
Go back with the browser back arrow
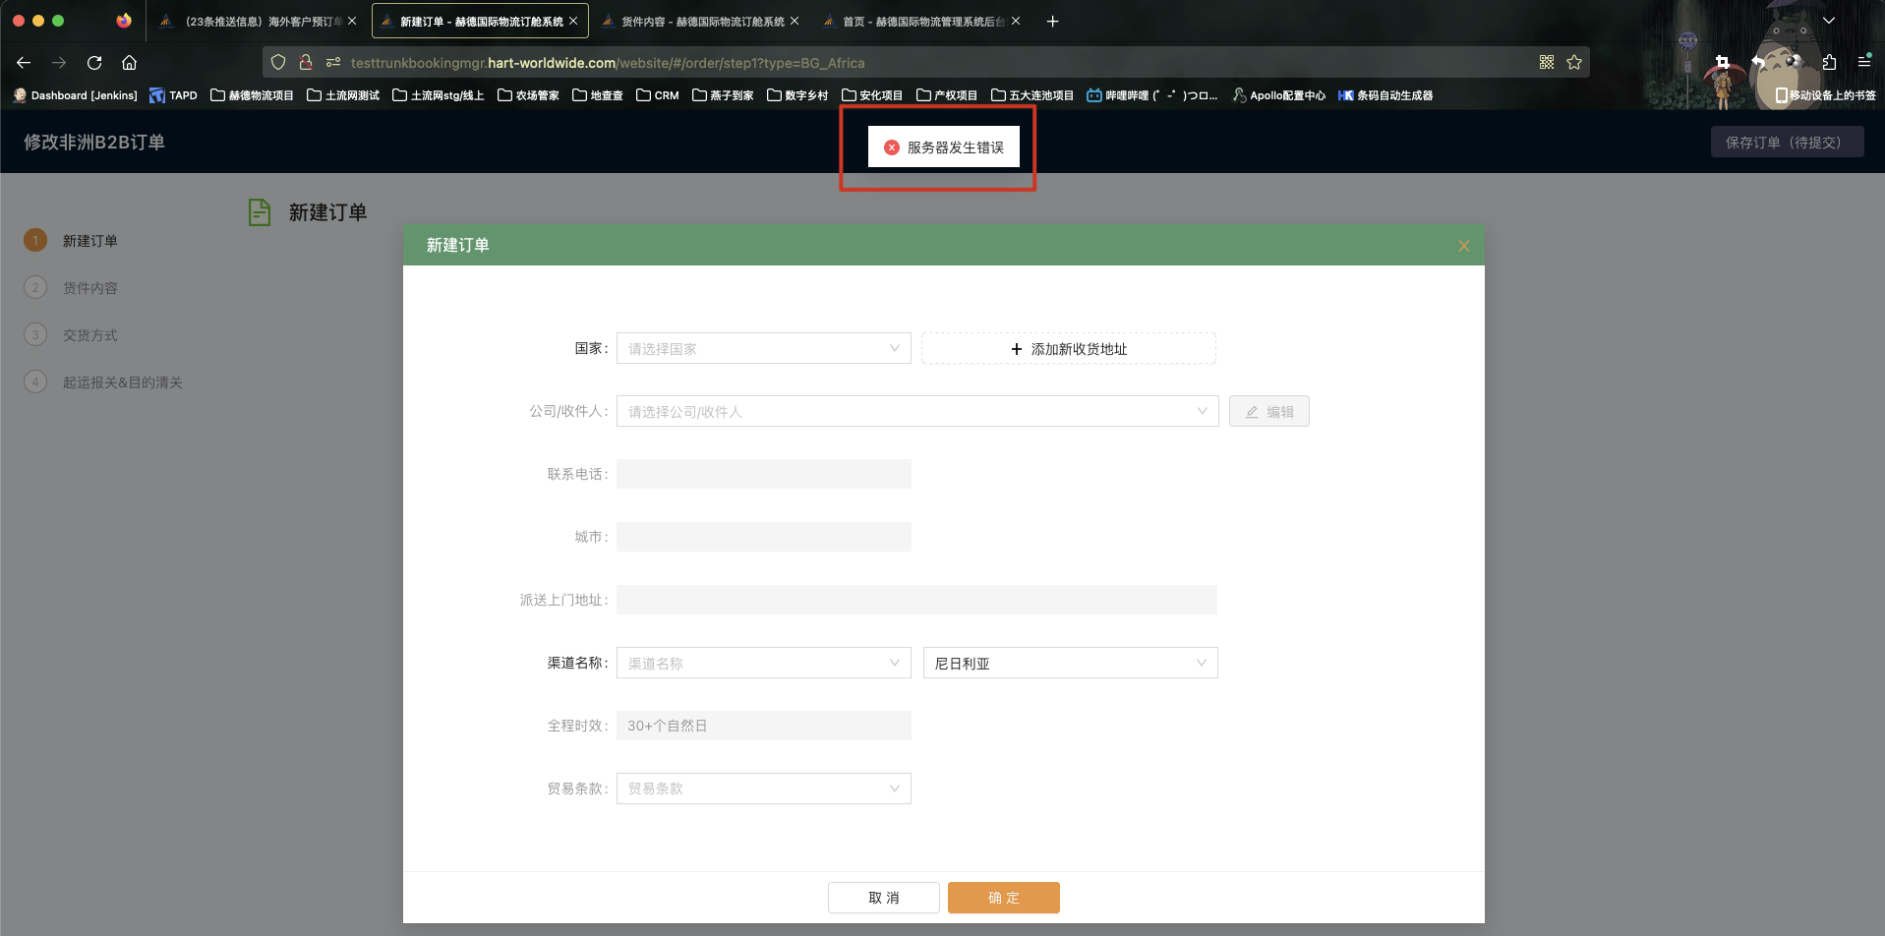point(24,63)
